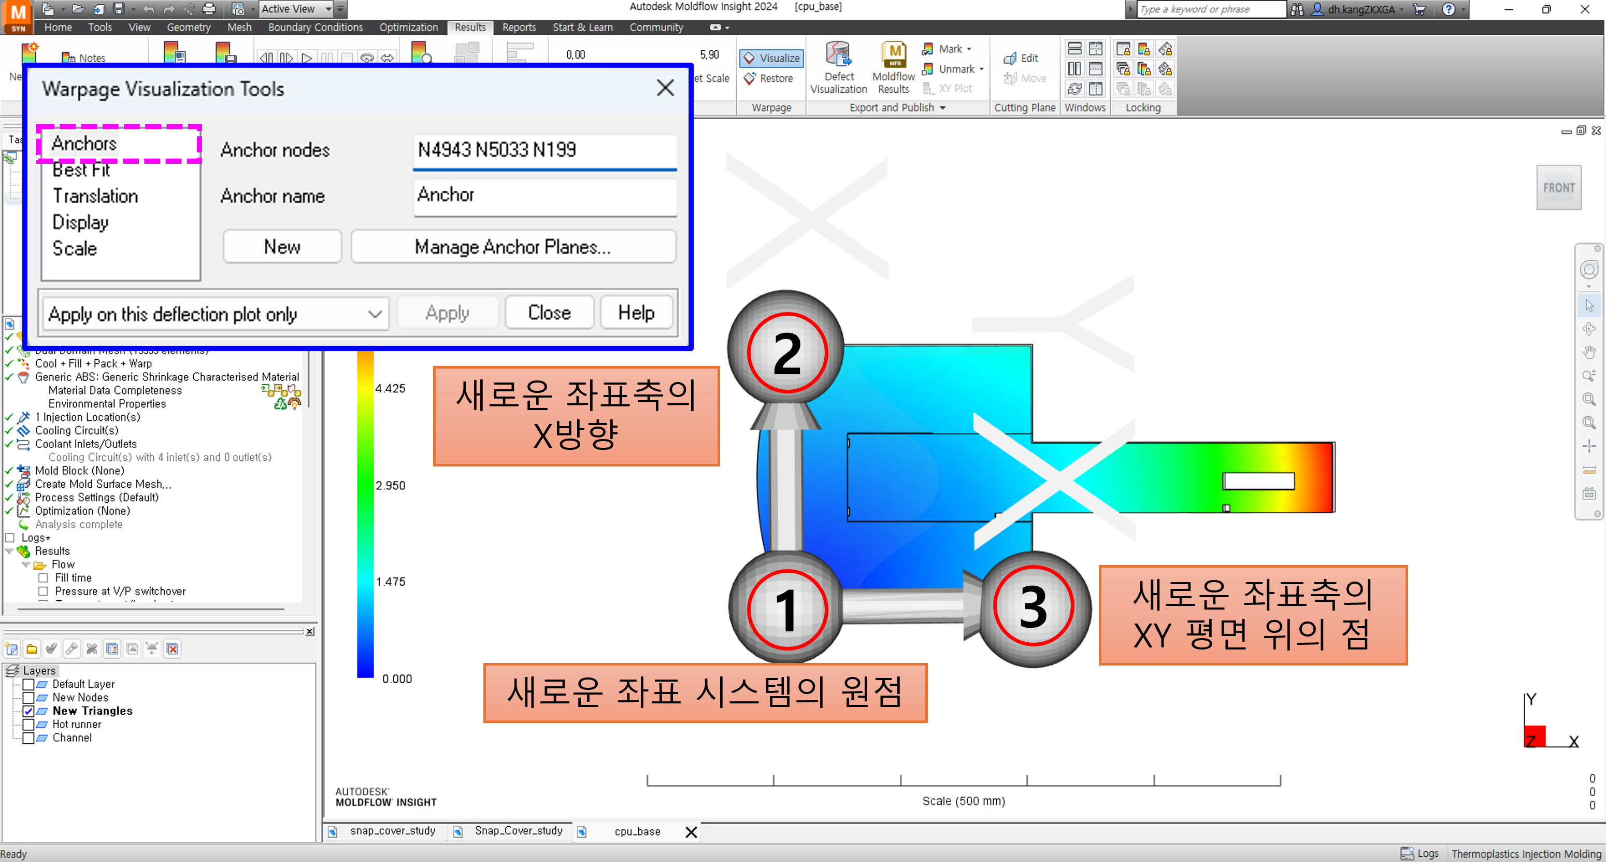
Task: Open the Home ribbon tab
Action: (58, 27)
